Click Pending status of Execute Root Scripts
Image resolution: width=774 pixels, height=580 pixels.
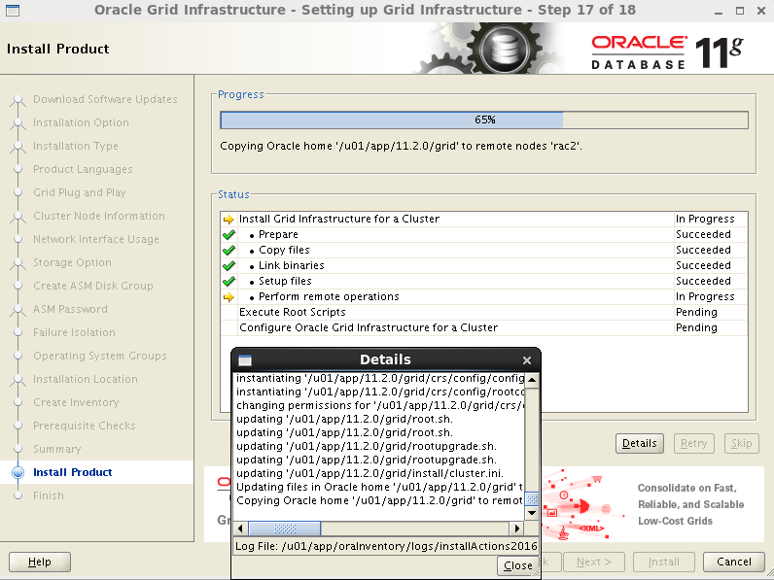[696, 312]
